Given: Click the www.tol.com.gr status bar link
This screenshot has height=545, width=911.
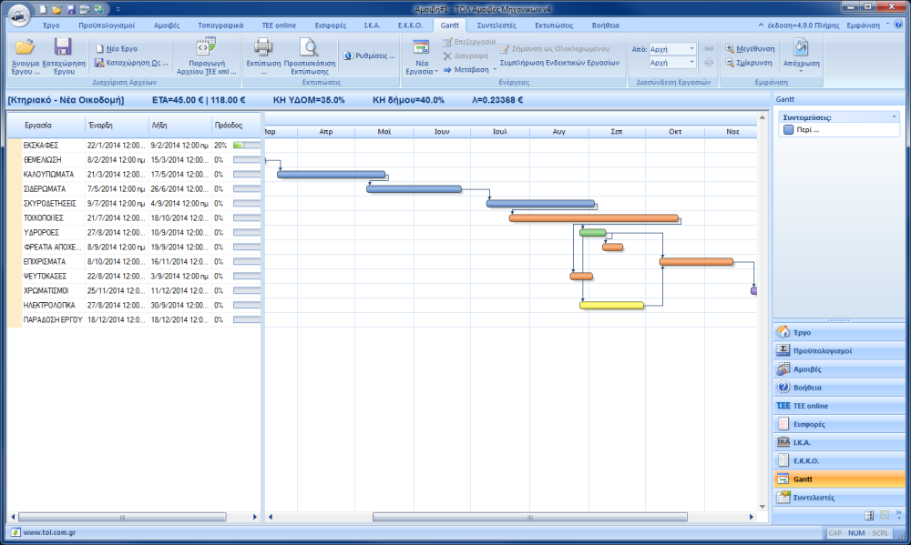Looking at the screenshot, I should click(49, 532).
